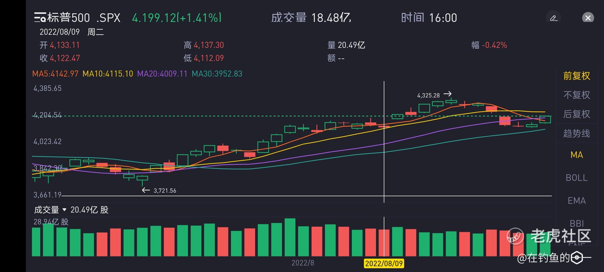Switch indicator to BOLL
The image size is (604, 272).
tap(577, 178)
